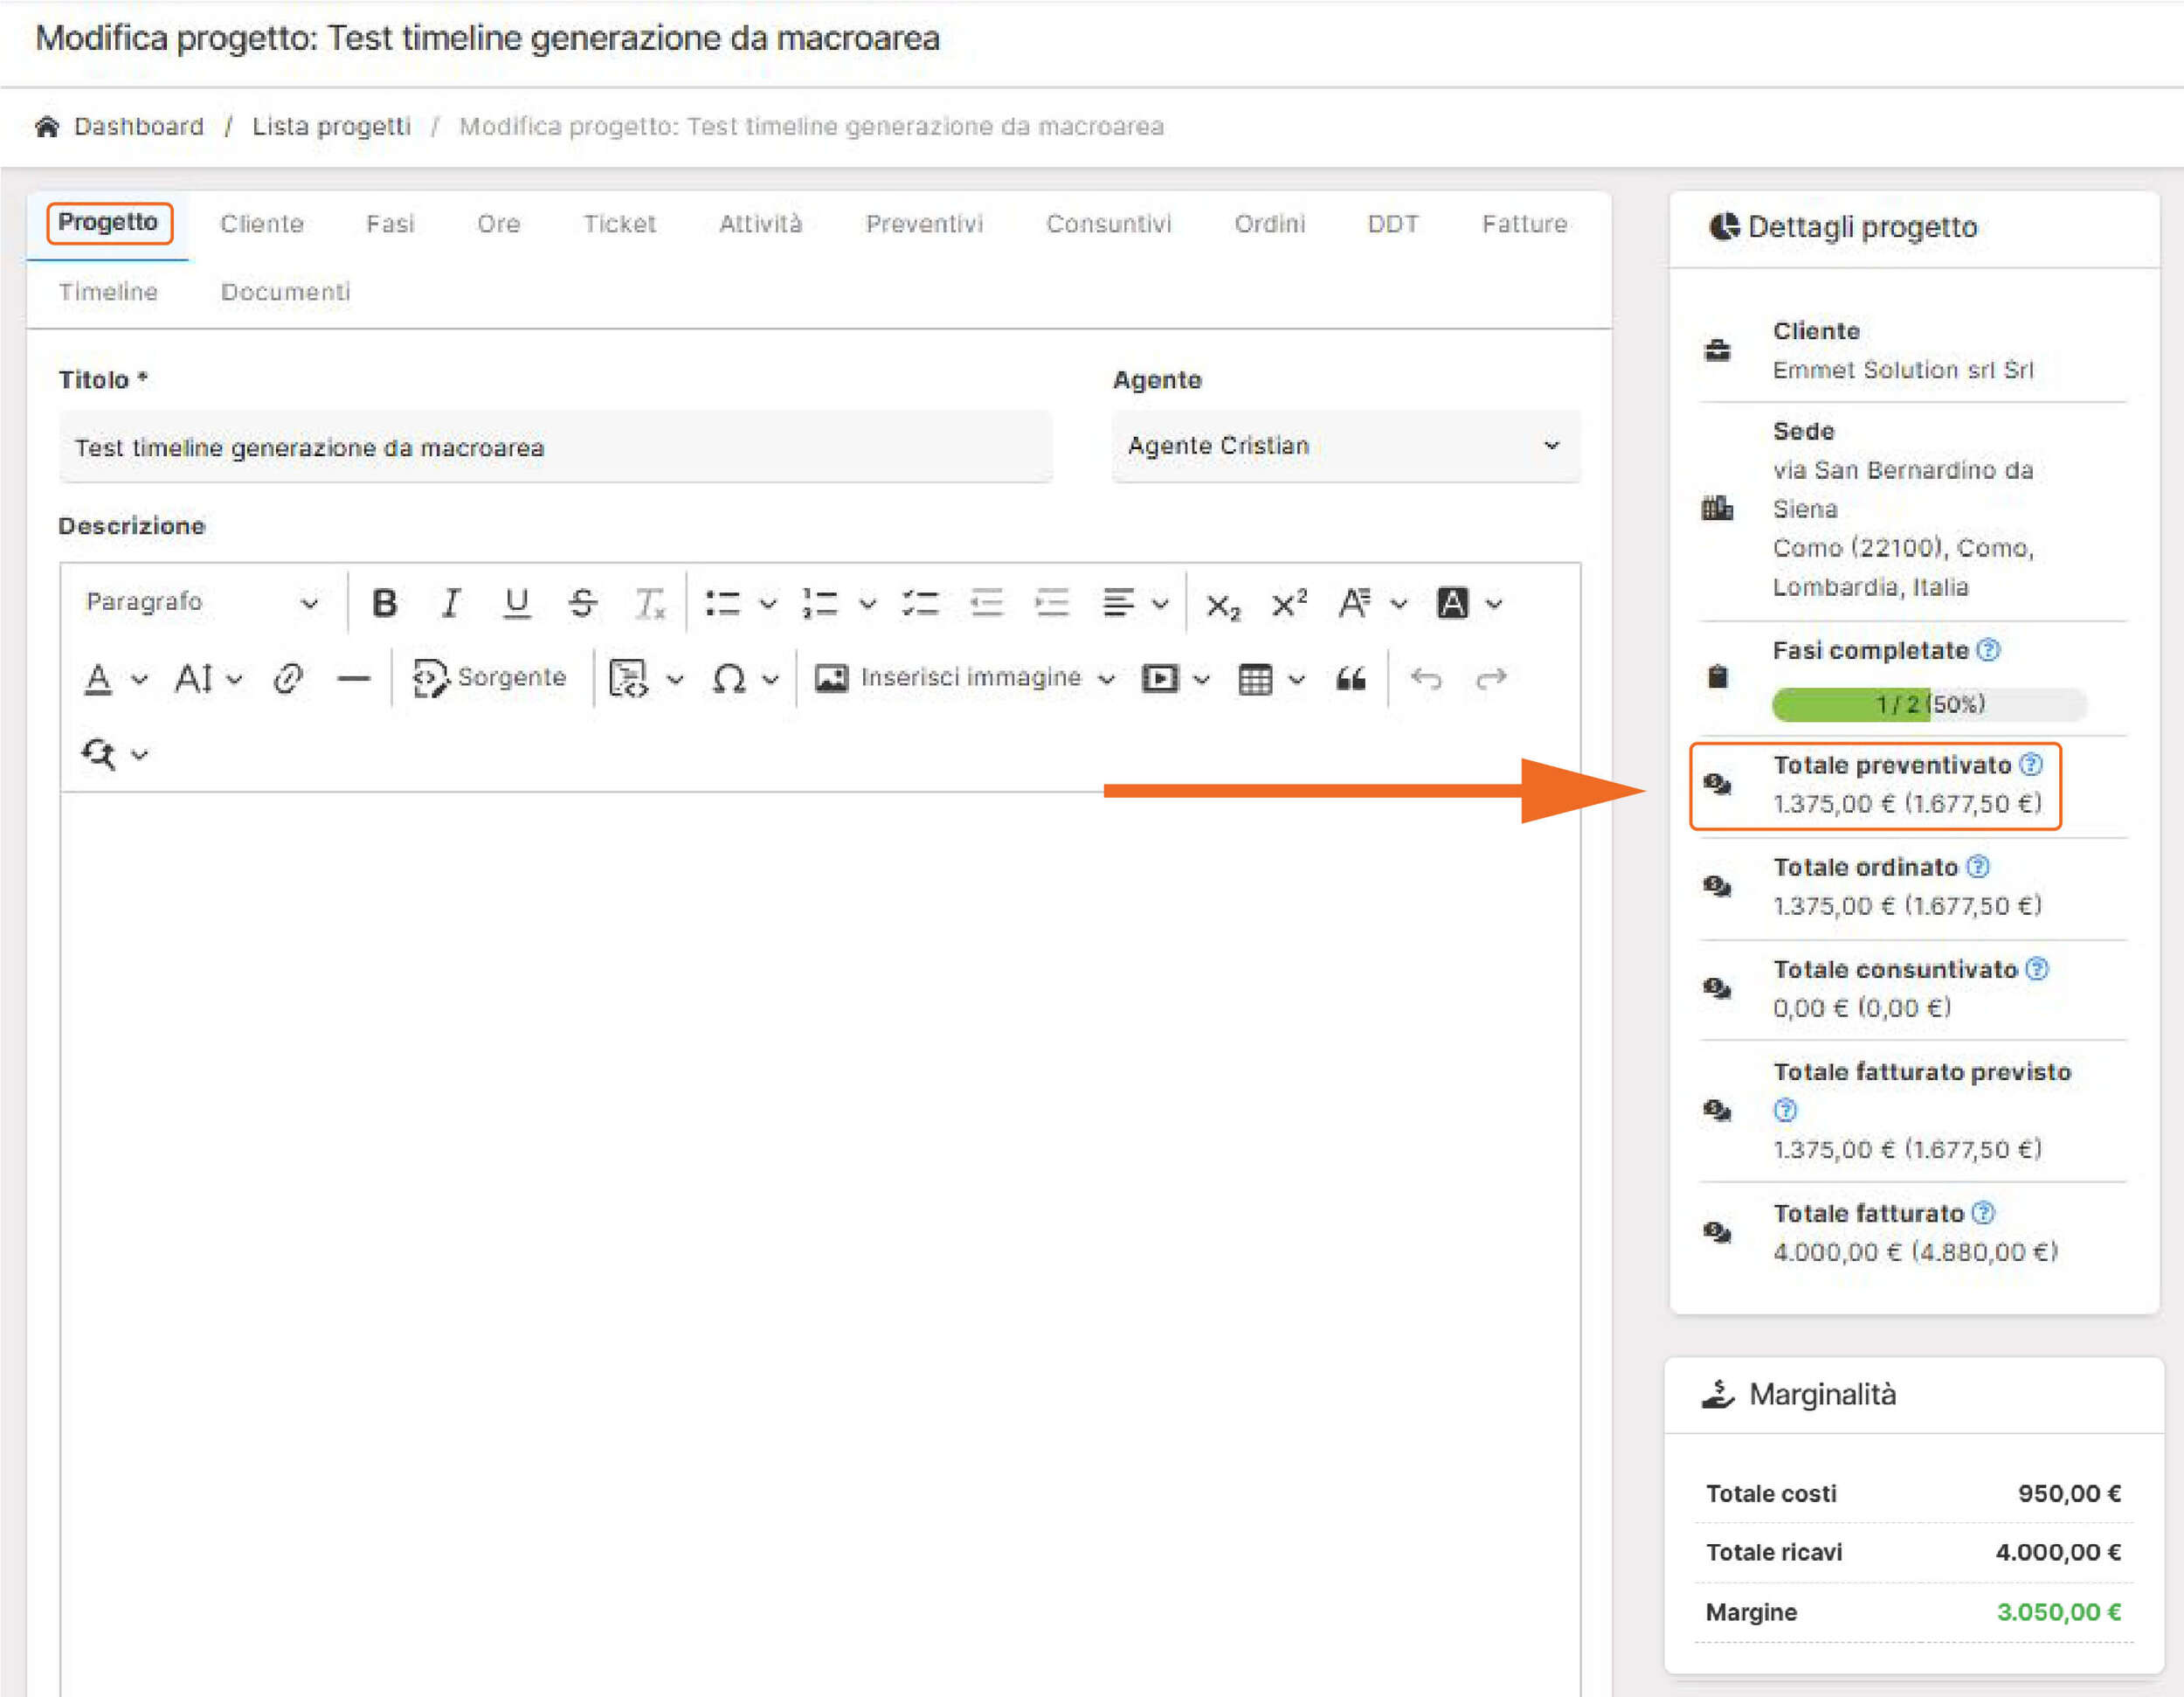Open the Timeline tab
Image resolution: width=2184 pixels, height=1697 pixels.
pyautogui.click(x=108, y=292)
